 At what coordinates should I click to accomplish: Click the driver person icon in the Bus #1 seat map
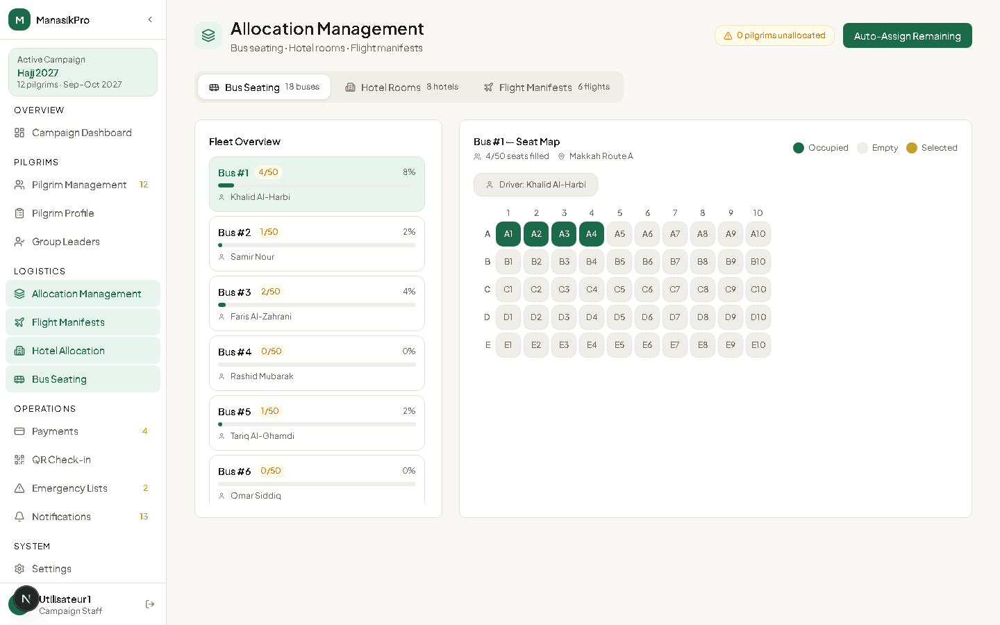(490, 185)
